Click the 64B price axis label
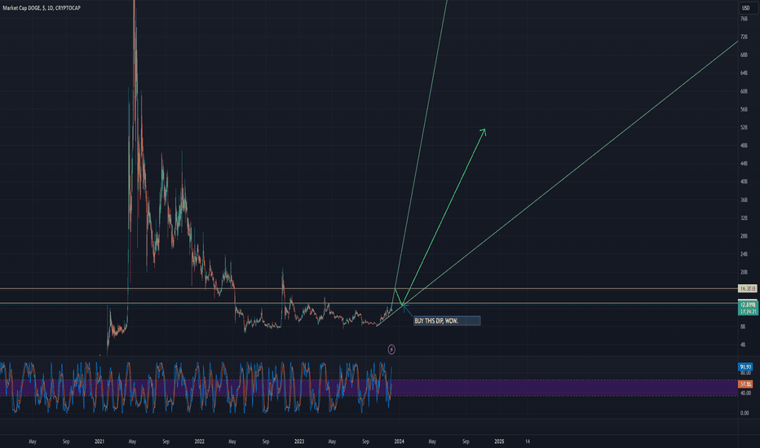The height and width of the screenshot is (448, 760). click(744, 73)
